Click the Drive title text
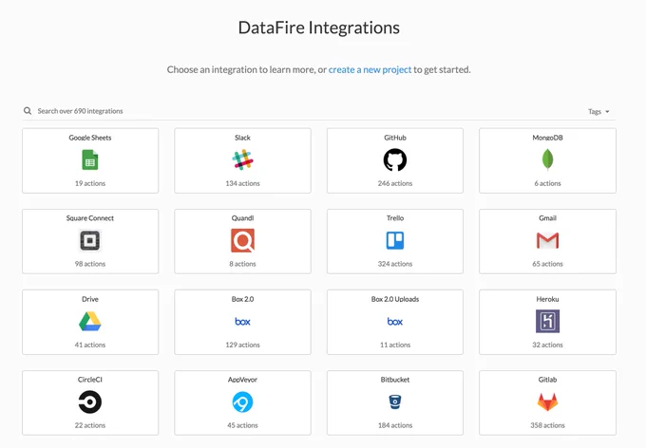Screen dimensions: 646x448 click(90, 299)
